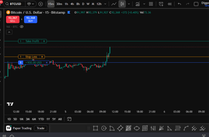
Task: Select the horizontal lines Fib retracement tool
Action: tap(178, 128)
